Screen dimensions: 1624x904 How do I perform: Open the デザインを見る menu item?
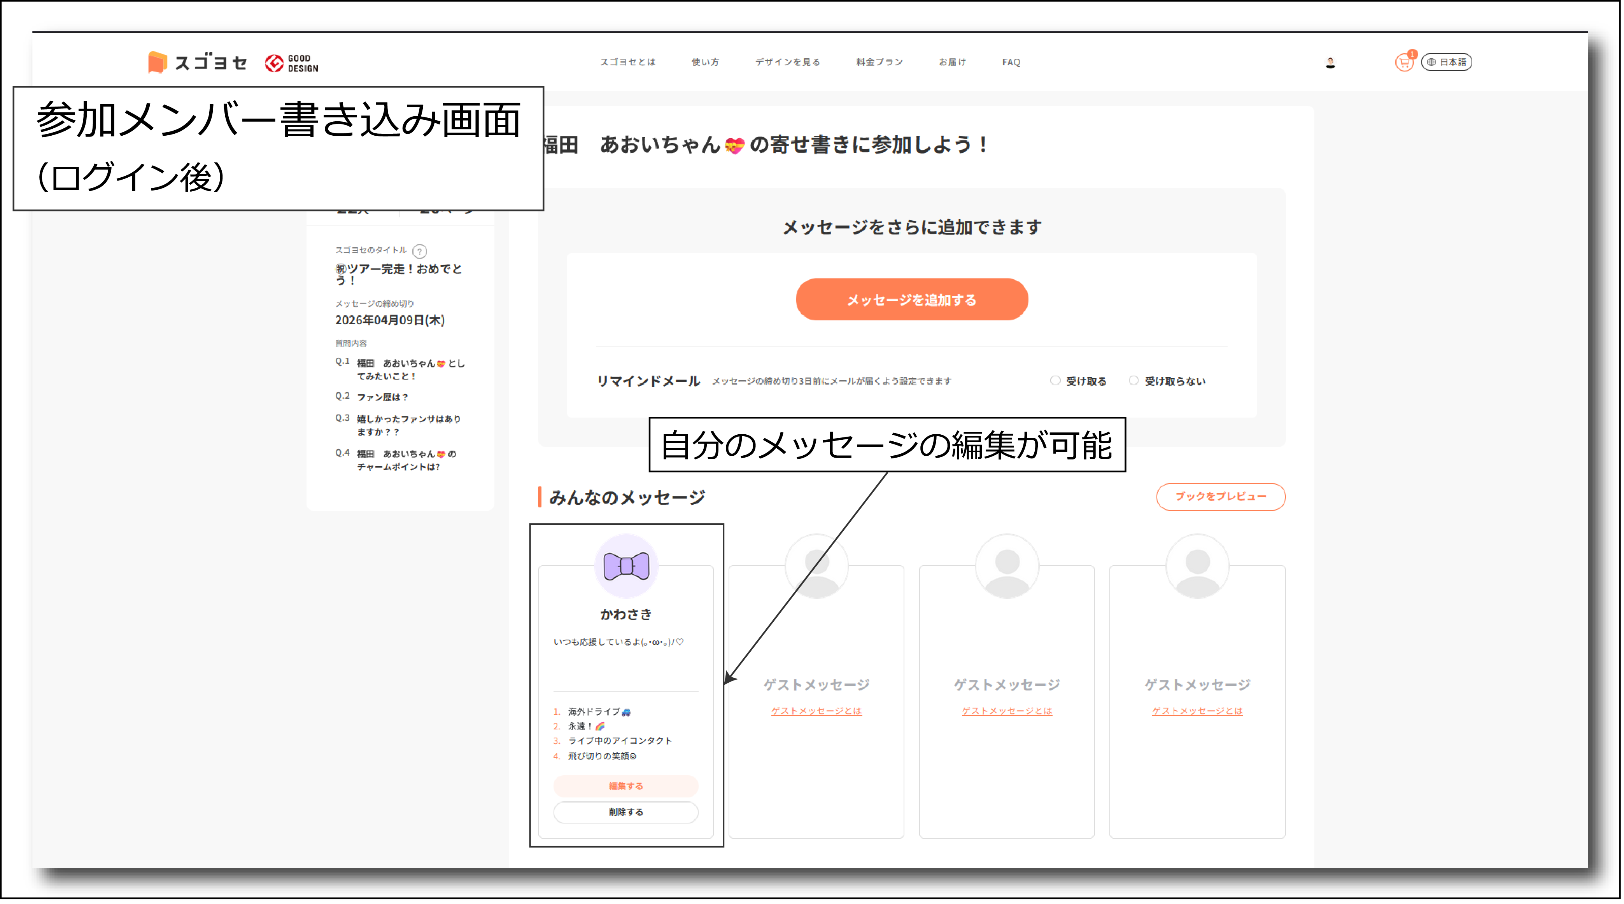(x=788, y=62)
